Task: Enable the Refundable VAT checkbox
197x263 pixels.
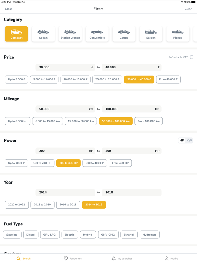Action: [192, 57]
